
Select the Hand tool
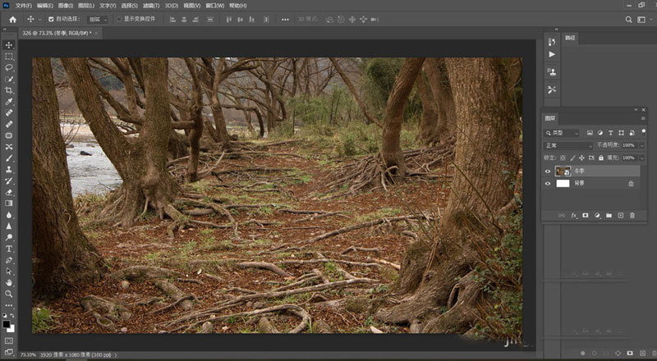[x=9, y=282]
